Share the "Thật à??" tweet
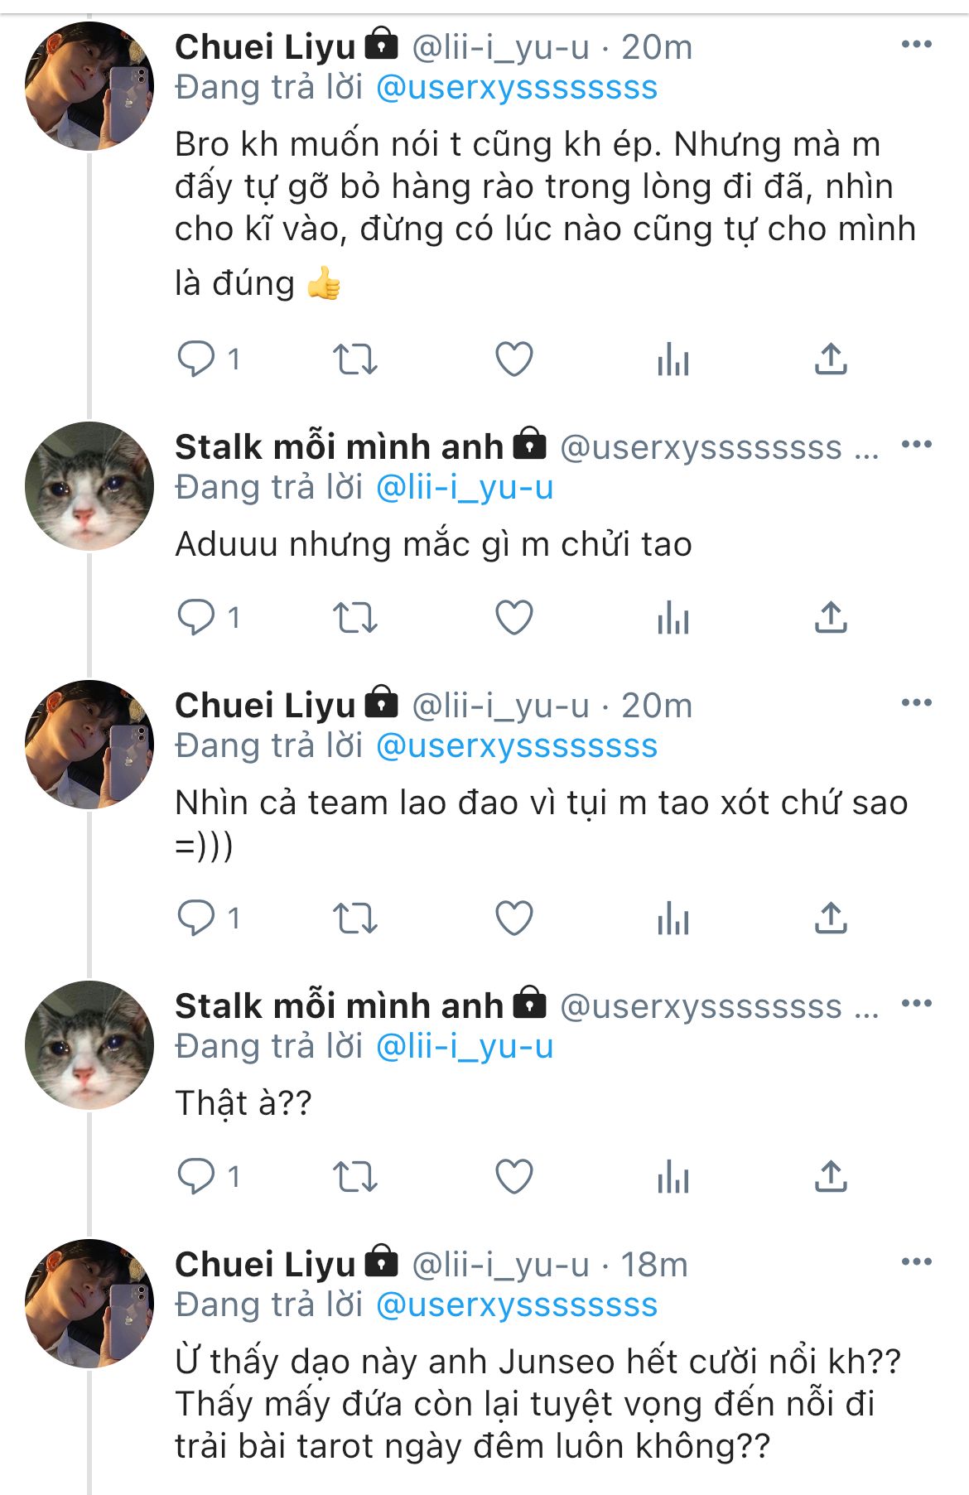This screenshot has width=969, height=1495. [x=831, y=1177]
